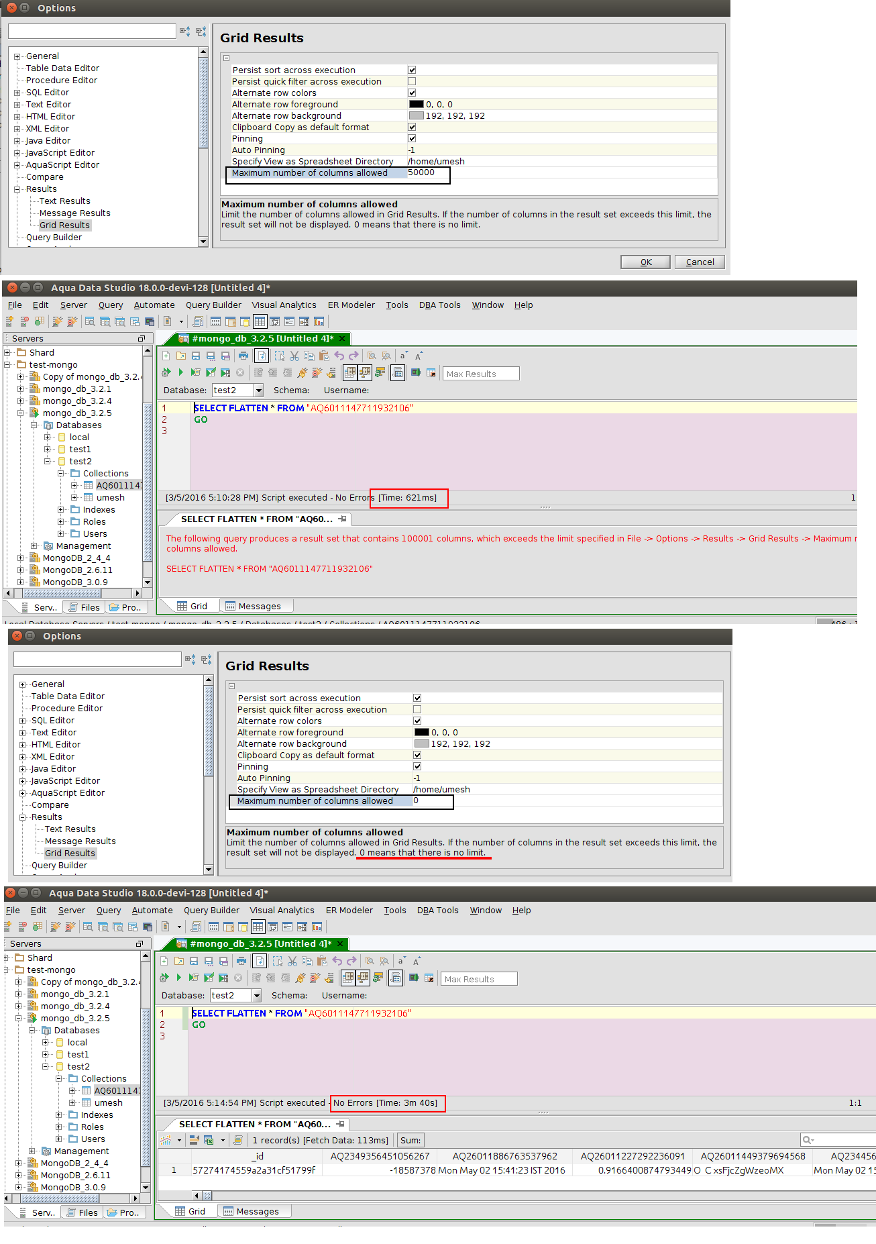
Task: Expand General node in 50000-limit Options tree
Action: tap(17, 56)
